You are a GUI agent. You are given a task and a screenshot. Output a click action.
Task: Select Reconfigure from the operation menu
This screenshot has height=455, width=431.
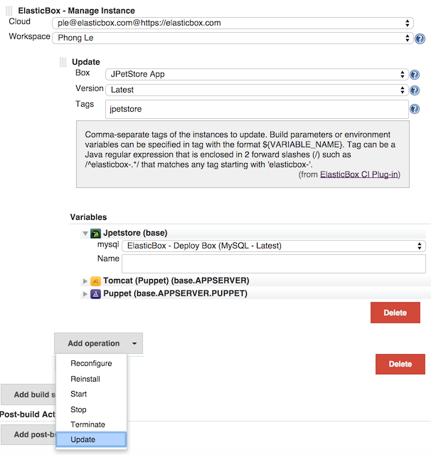click(91, 364)
